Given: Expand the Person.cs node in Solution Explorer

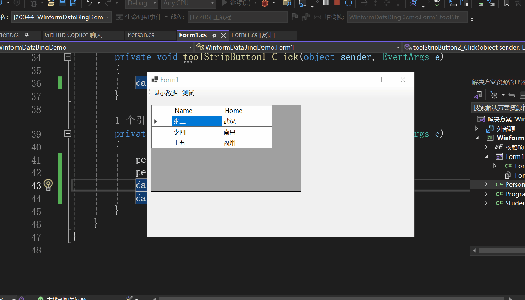Looking at the screenshot, I should pos(486,184).
